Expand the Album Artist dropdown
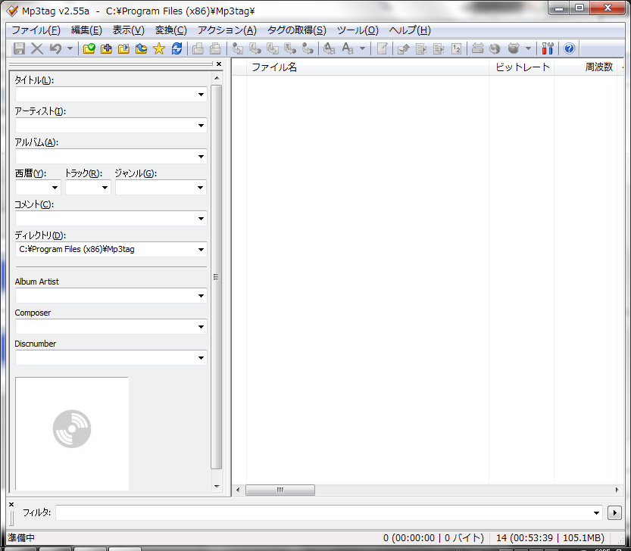631x551 pixels. tap(201, 296)
